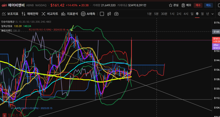Select the 2시 timeframe
Screen dimensions: 220x117
coord(179,14)
